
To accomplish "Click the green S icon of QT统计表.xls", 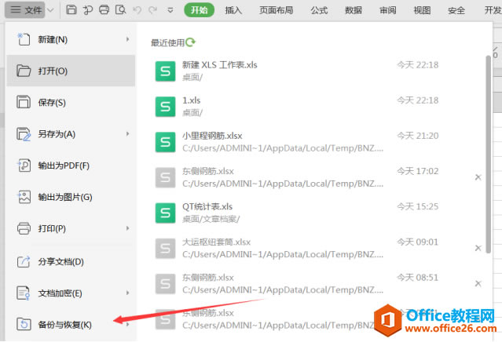I will pyautogui.click(x=165, y=213).
